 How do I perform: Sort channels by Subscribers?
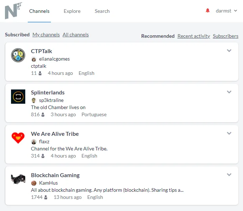pyautogui.click(x=226, y=36)
